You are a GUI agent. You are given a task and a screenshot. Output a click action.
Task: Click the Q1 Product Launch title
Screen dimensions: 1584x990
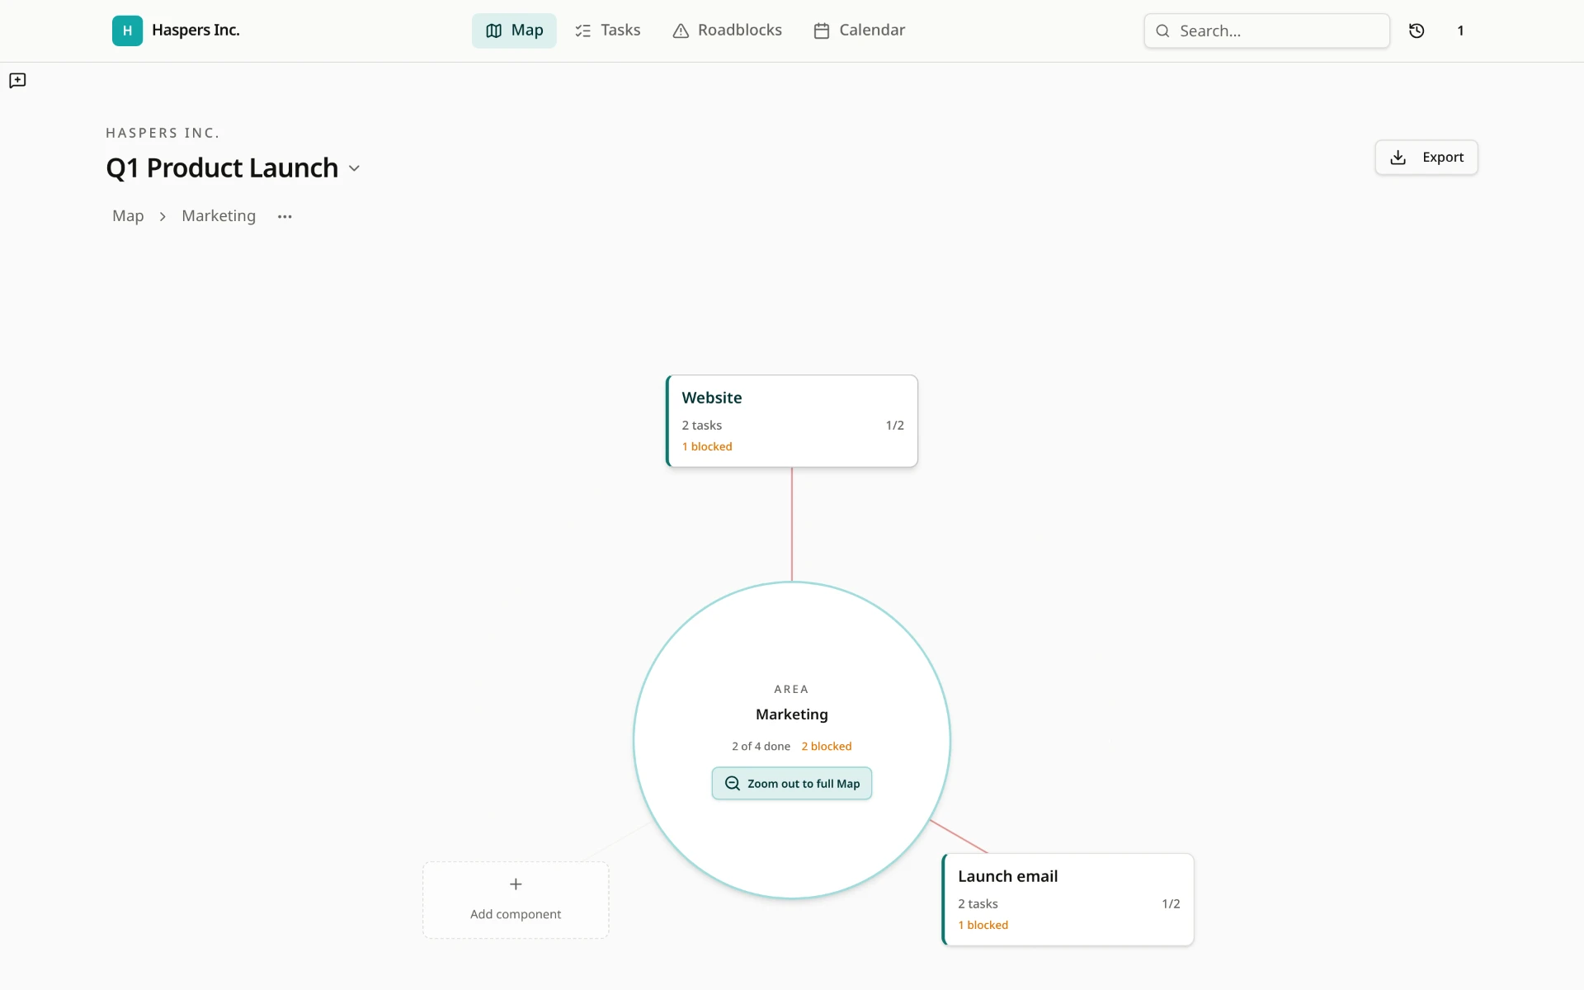[222, 168]
